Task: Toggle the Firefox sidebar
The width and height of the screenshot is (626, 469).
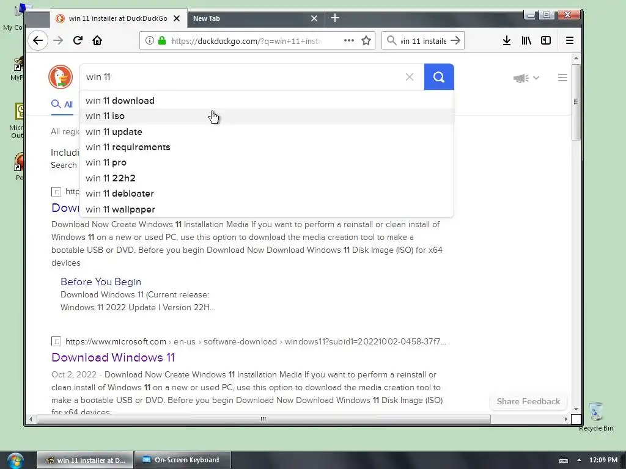Action: 546,40
